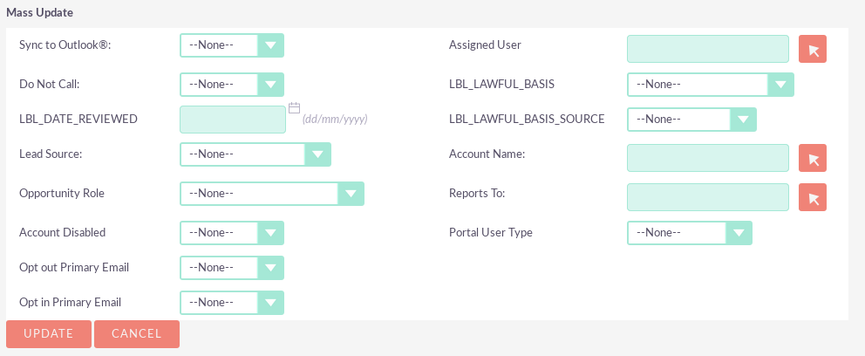The height and width of the screenshot is (356, 865).
Task: Click the Assigned User select arrow icon
Action: pyautogui.click(x=813, y=50)
